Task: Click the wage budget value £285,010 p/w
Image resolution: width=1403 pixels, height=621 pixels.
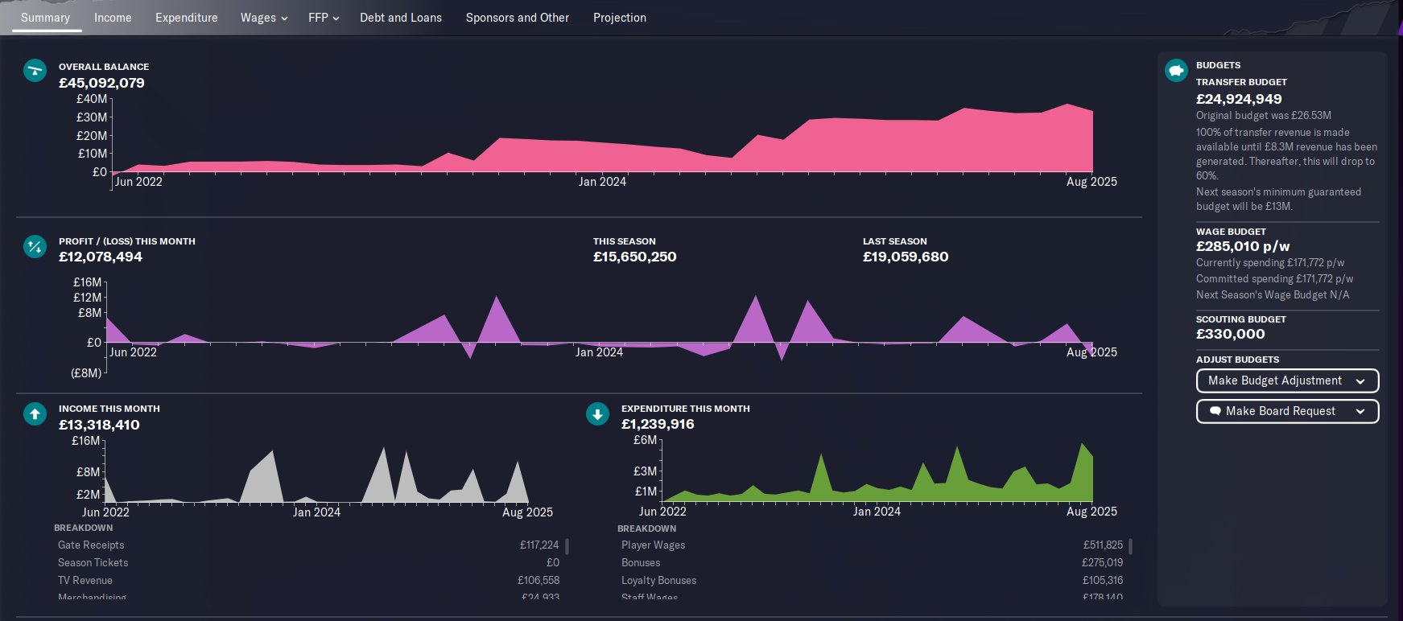Action: pos(1243,246)
